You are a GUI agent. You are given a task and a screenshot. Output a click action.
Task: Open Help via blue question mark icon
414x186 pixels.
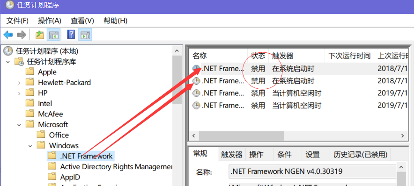pos(71,35)
